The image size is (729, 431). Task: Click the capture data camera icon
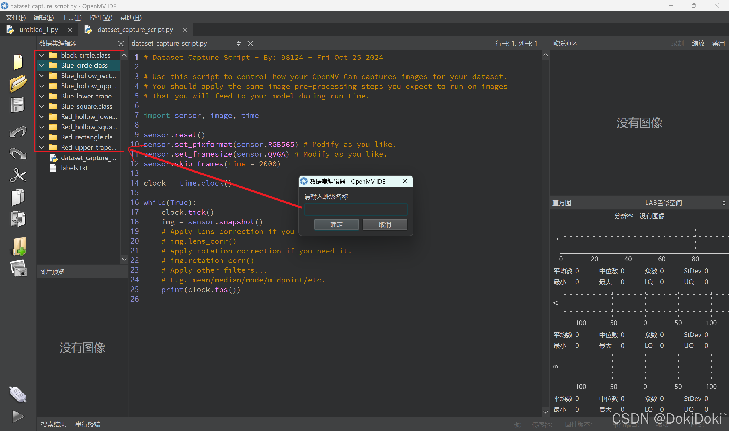coord(19,268)
